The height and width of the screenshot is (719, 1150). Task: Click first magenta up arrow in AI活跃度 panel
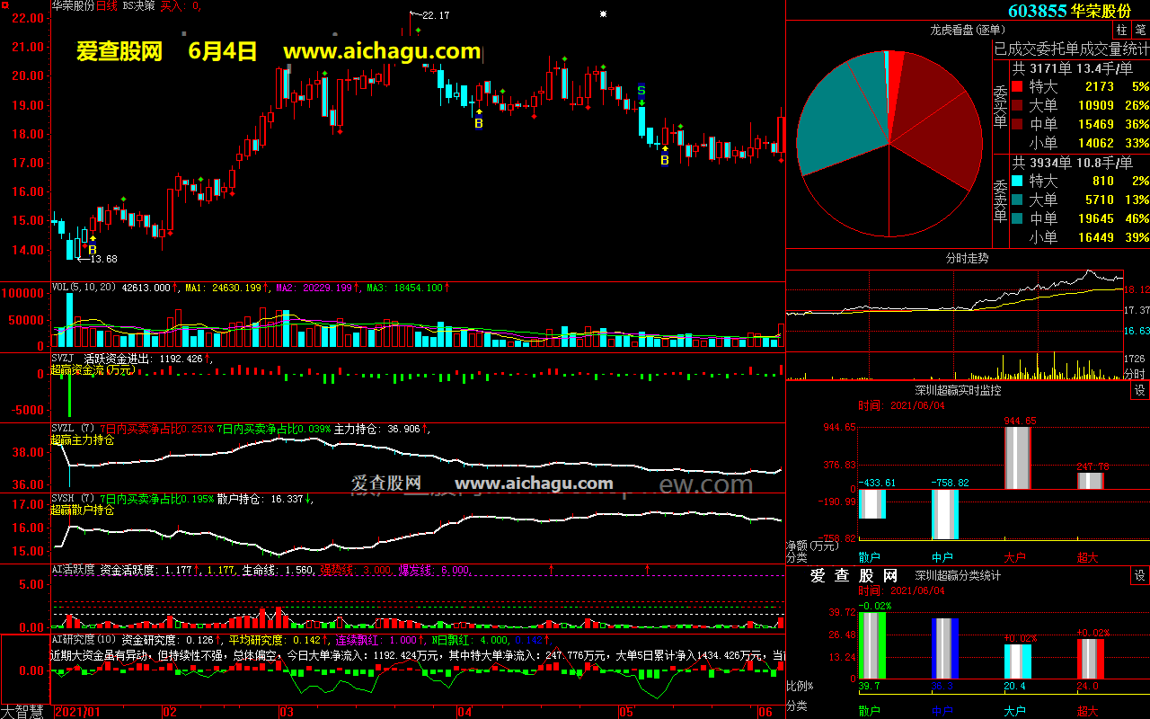(x=551, y=569)
